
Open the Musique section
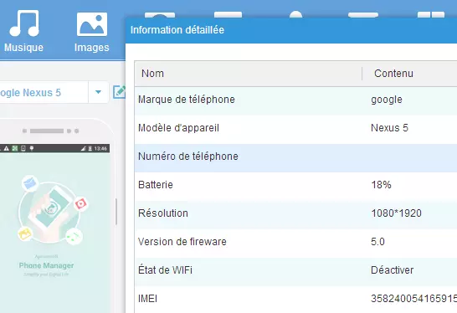tap(24, 31)
